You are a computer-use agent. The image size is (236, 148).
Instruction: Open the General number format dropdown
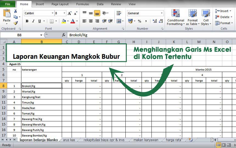(x=162, y=13)
